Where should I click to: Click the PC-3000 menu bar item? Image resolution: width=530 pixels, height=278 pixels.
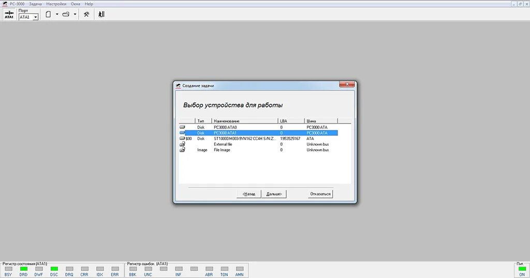pos(17,4)
